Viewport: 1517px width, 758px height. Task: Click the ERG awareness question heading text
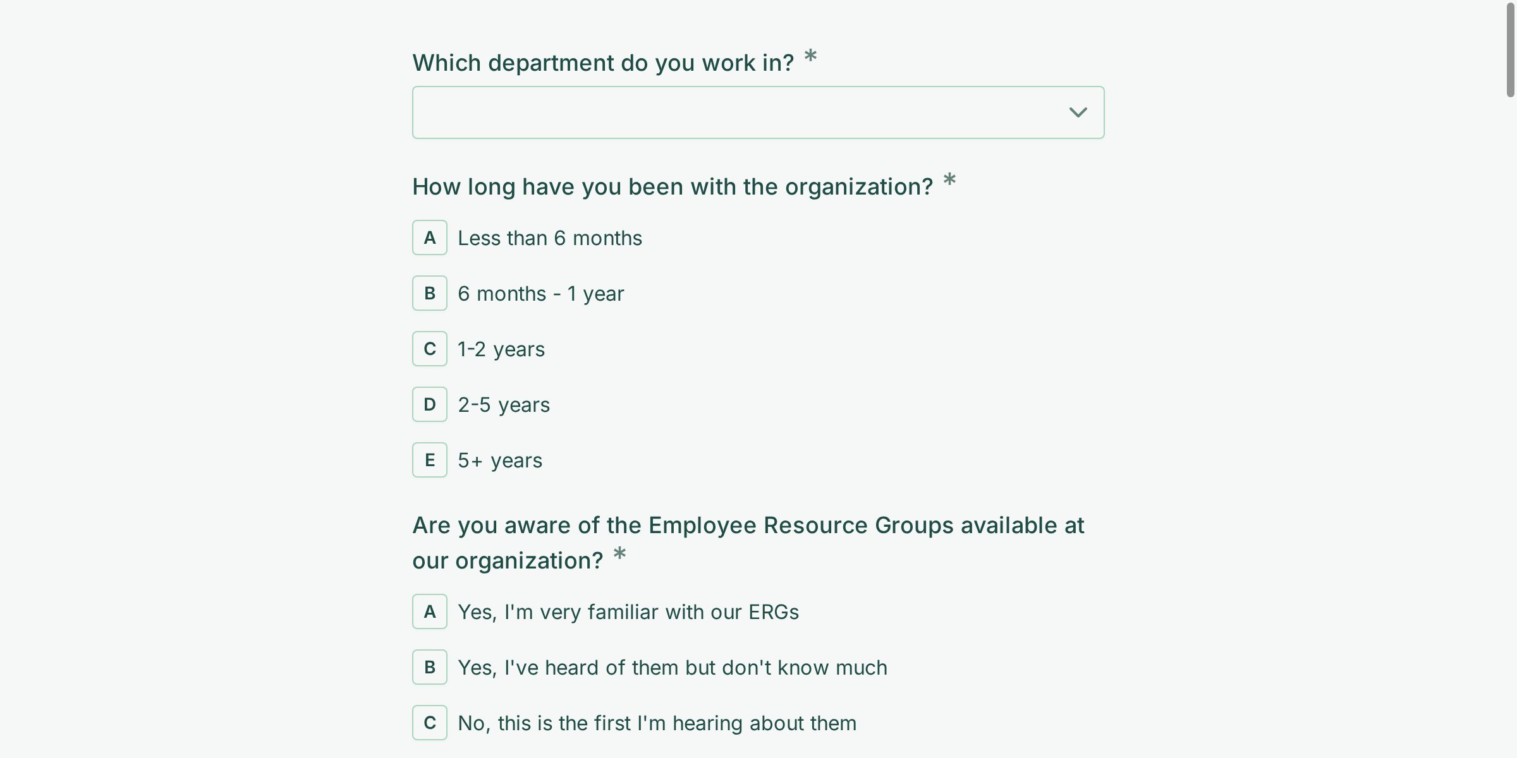748,542
